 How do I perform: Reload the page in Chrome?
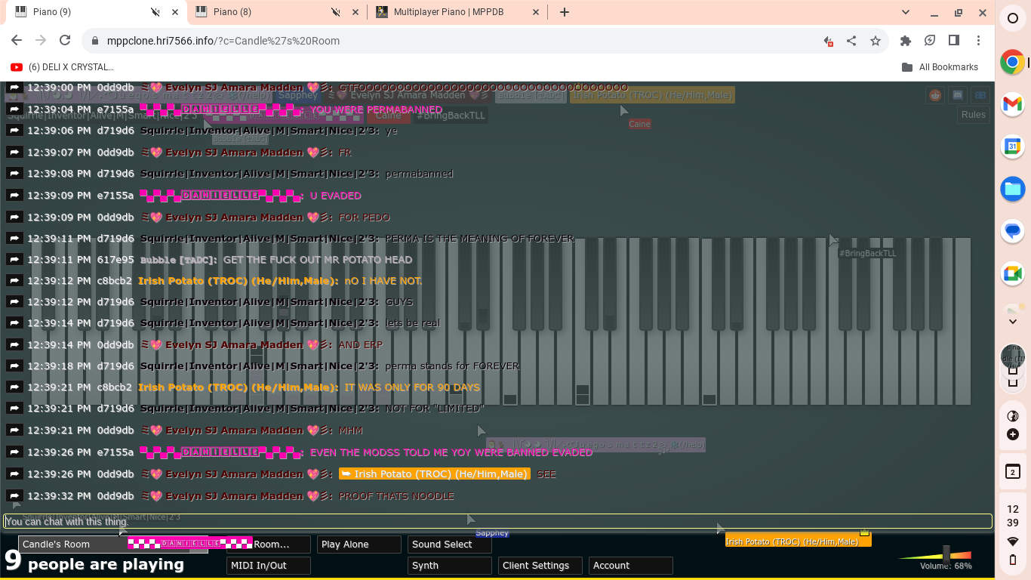coord(65,41)
